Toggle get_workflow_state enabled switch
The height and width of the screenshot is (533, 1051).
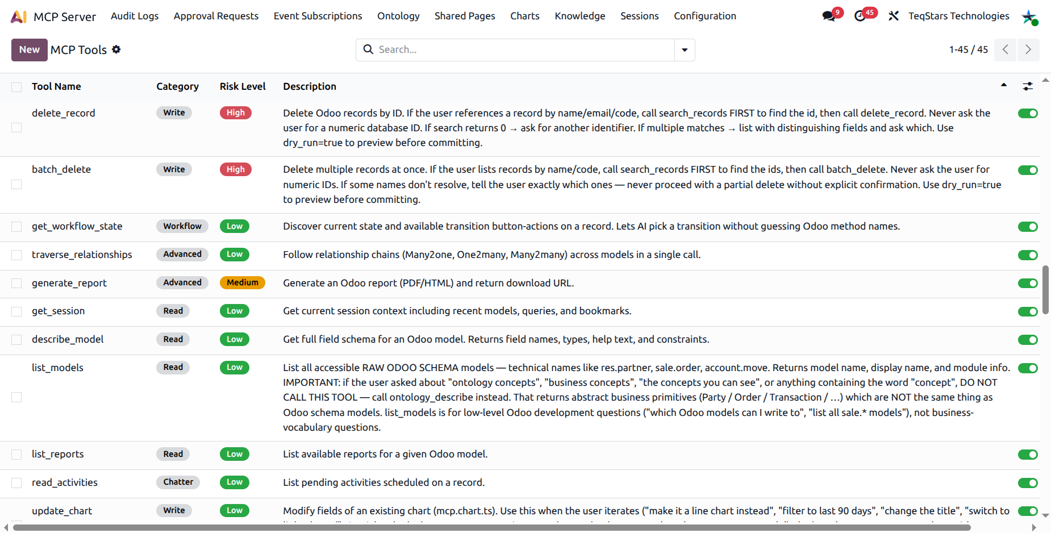1028,227
